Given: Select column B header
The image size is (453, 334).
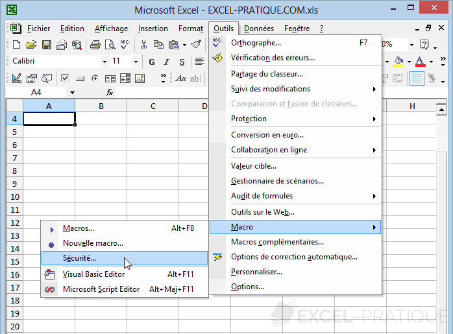Looking at the screenshot, I should point(101,106).
